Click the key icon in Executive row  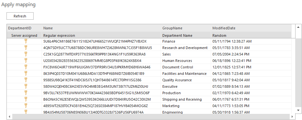click(26, 86)
